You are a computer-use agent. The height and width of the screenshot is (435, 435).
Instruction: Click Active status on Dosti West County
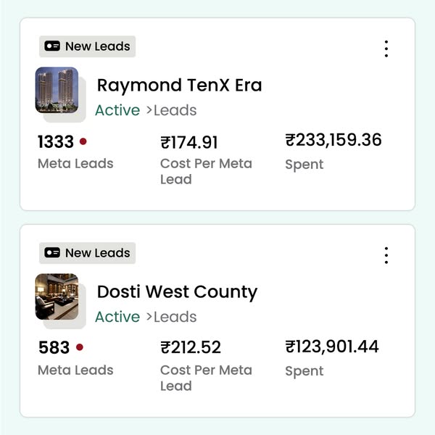[117, 317]
